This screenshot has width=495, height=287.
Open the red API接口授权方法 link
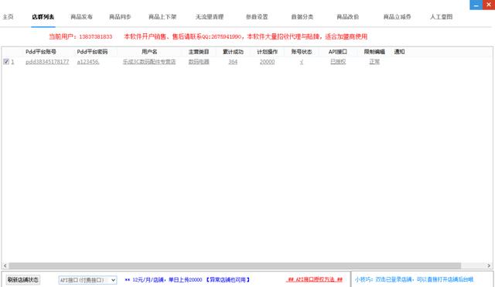pos(315,279)
